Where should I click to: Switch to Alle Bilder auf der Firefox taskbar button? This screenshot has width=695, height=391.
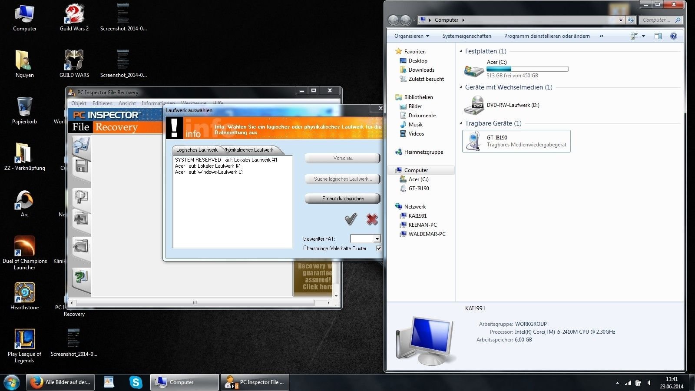point(61,382)
